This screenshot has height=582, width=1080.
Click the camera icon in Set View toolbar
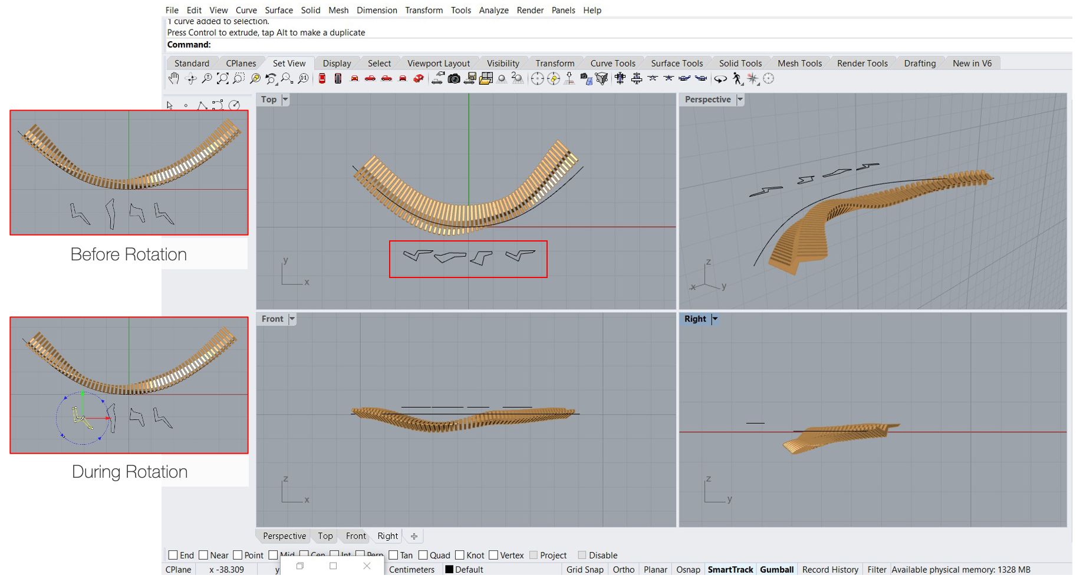pyautogui.click(x=454, y=78)
